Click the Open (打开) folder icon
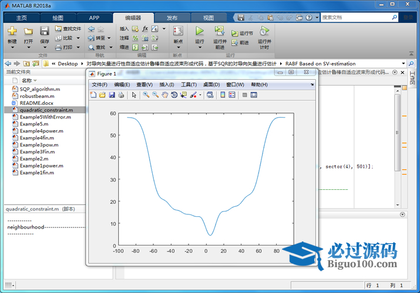 (28, 31)
